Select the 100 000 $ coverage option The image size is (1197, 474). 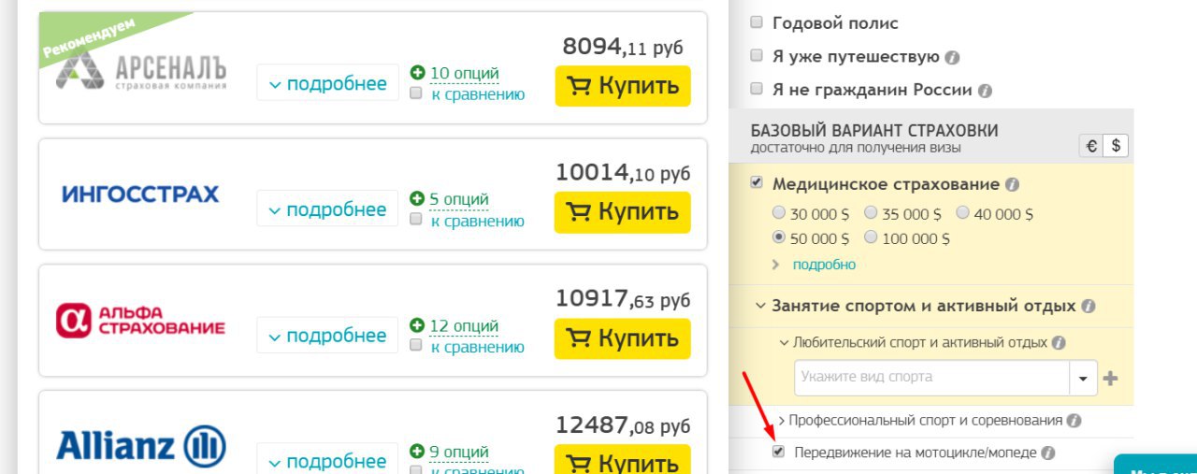tap(870, 237)
